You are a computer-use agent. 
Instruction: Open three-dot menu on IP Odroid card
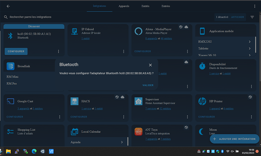pyautogui.click(x=124, y=51)
